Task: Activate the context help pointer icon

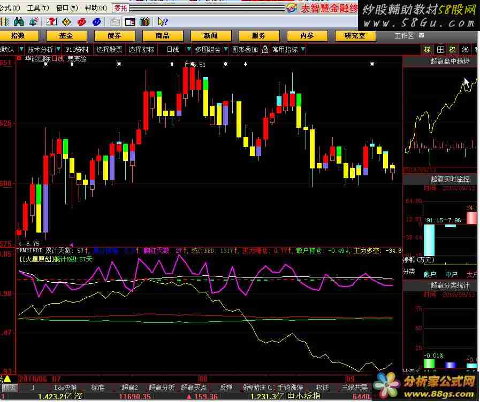Action: [x=163, y=22]
